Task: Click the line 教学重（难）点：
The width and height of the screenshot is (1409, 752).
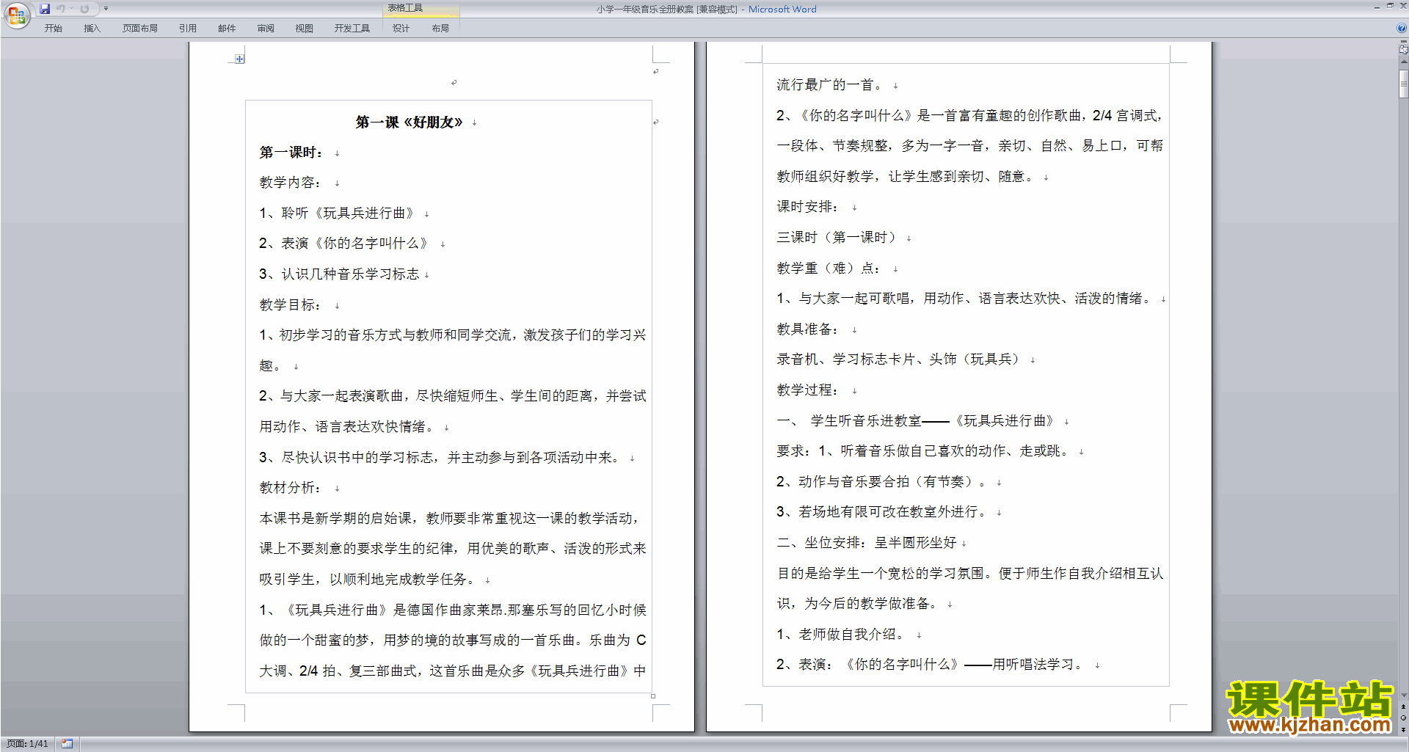Action: point(829,269)
